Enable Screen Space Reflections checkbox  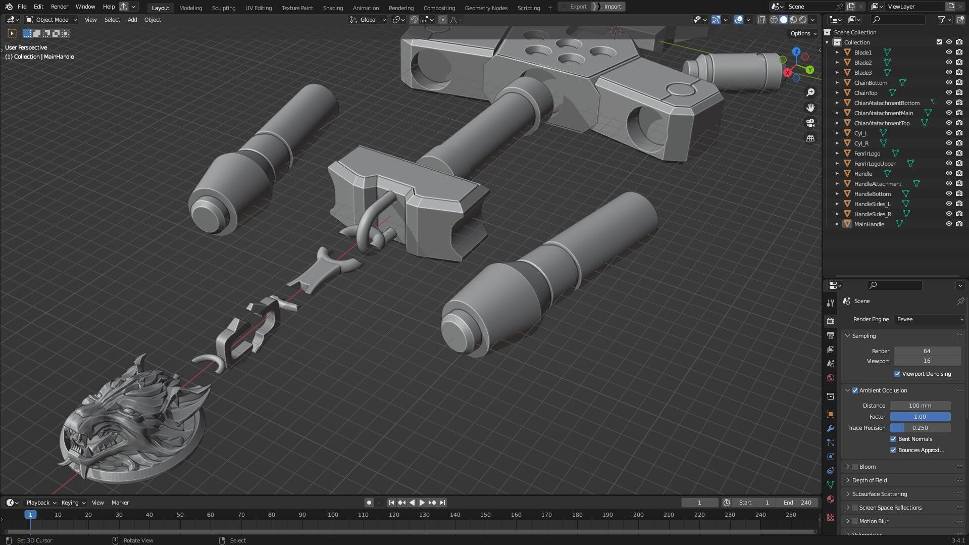855,508
